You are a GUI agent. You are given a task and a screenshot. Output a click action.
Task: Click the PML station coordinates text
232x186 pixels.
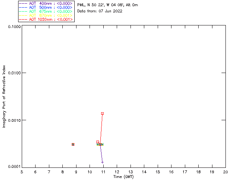[108, 5]
